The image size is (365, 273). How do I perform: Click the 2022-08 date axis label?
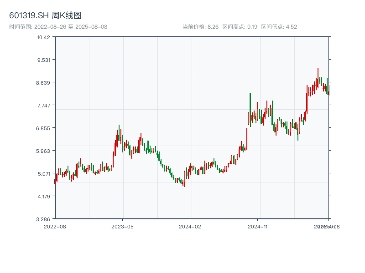(x=55, y=226)
